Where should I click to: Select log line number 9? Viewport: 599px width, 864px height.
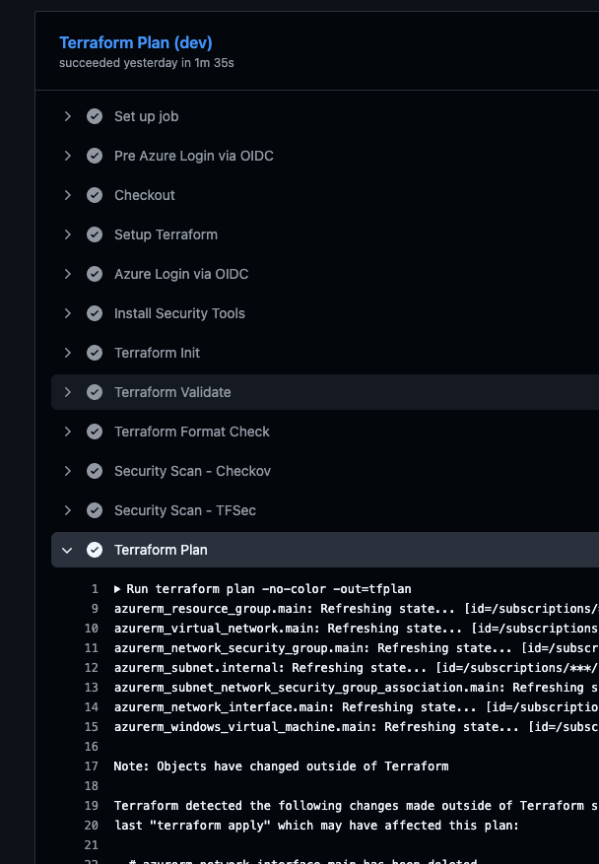click(x=95, y=609)
